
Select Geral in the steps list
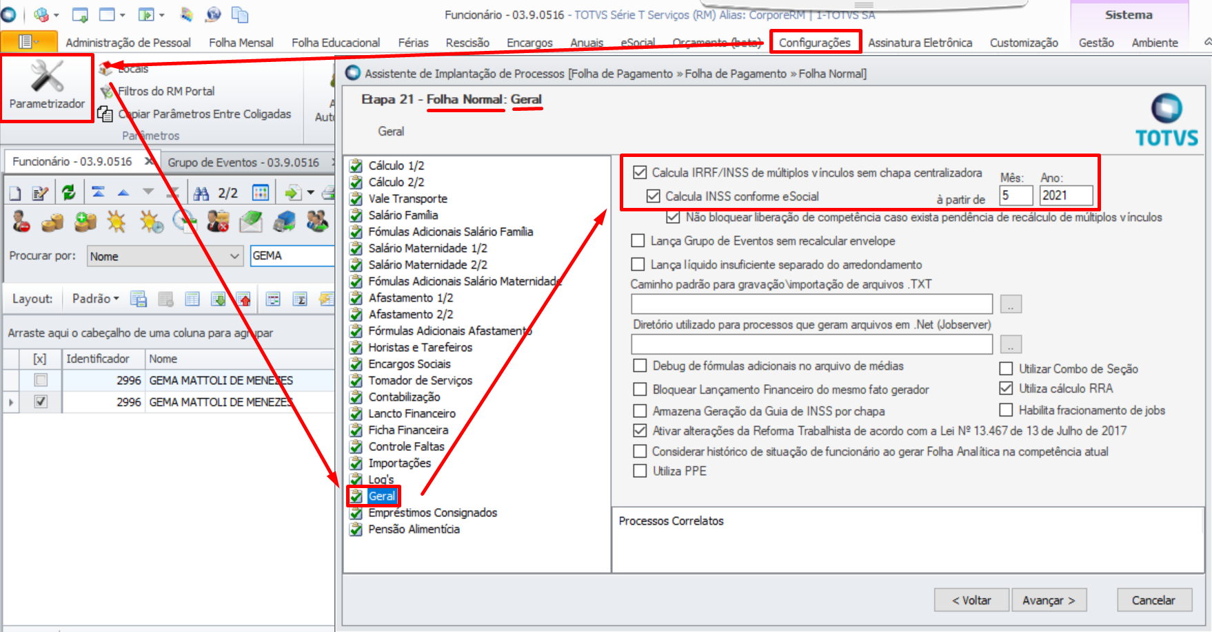tap(382, 496)
